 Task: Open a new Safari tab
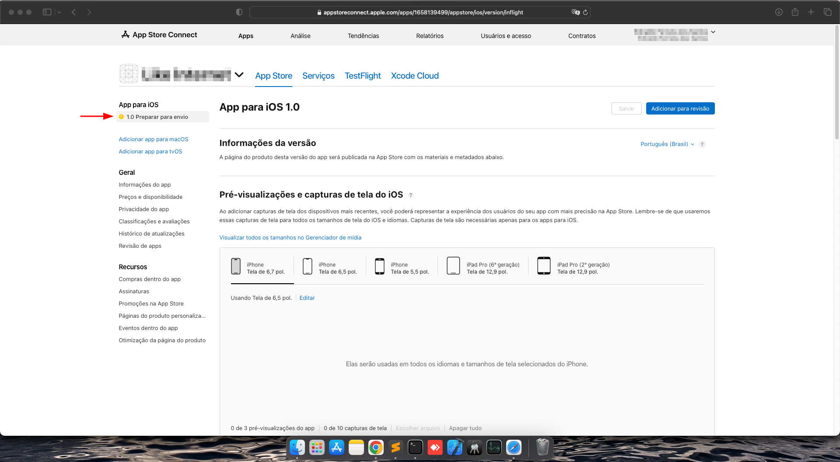pyautogui.click(x=811, y=12)
